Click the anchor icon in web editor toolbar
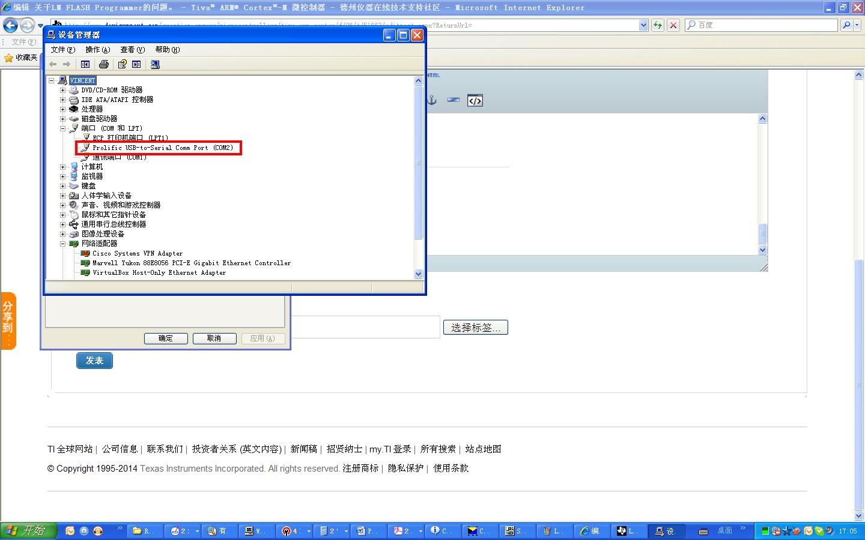Viewport: 865px width, 540px height. tap(431, 100)
